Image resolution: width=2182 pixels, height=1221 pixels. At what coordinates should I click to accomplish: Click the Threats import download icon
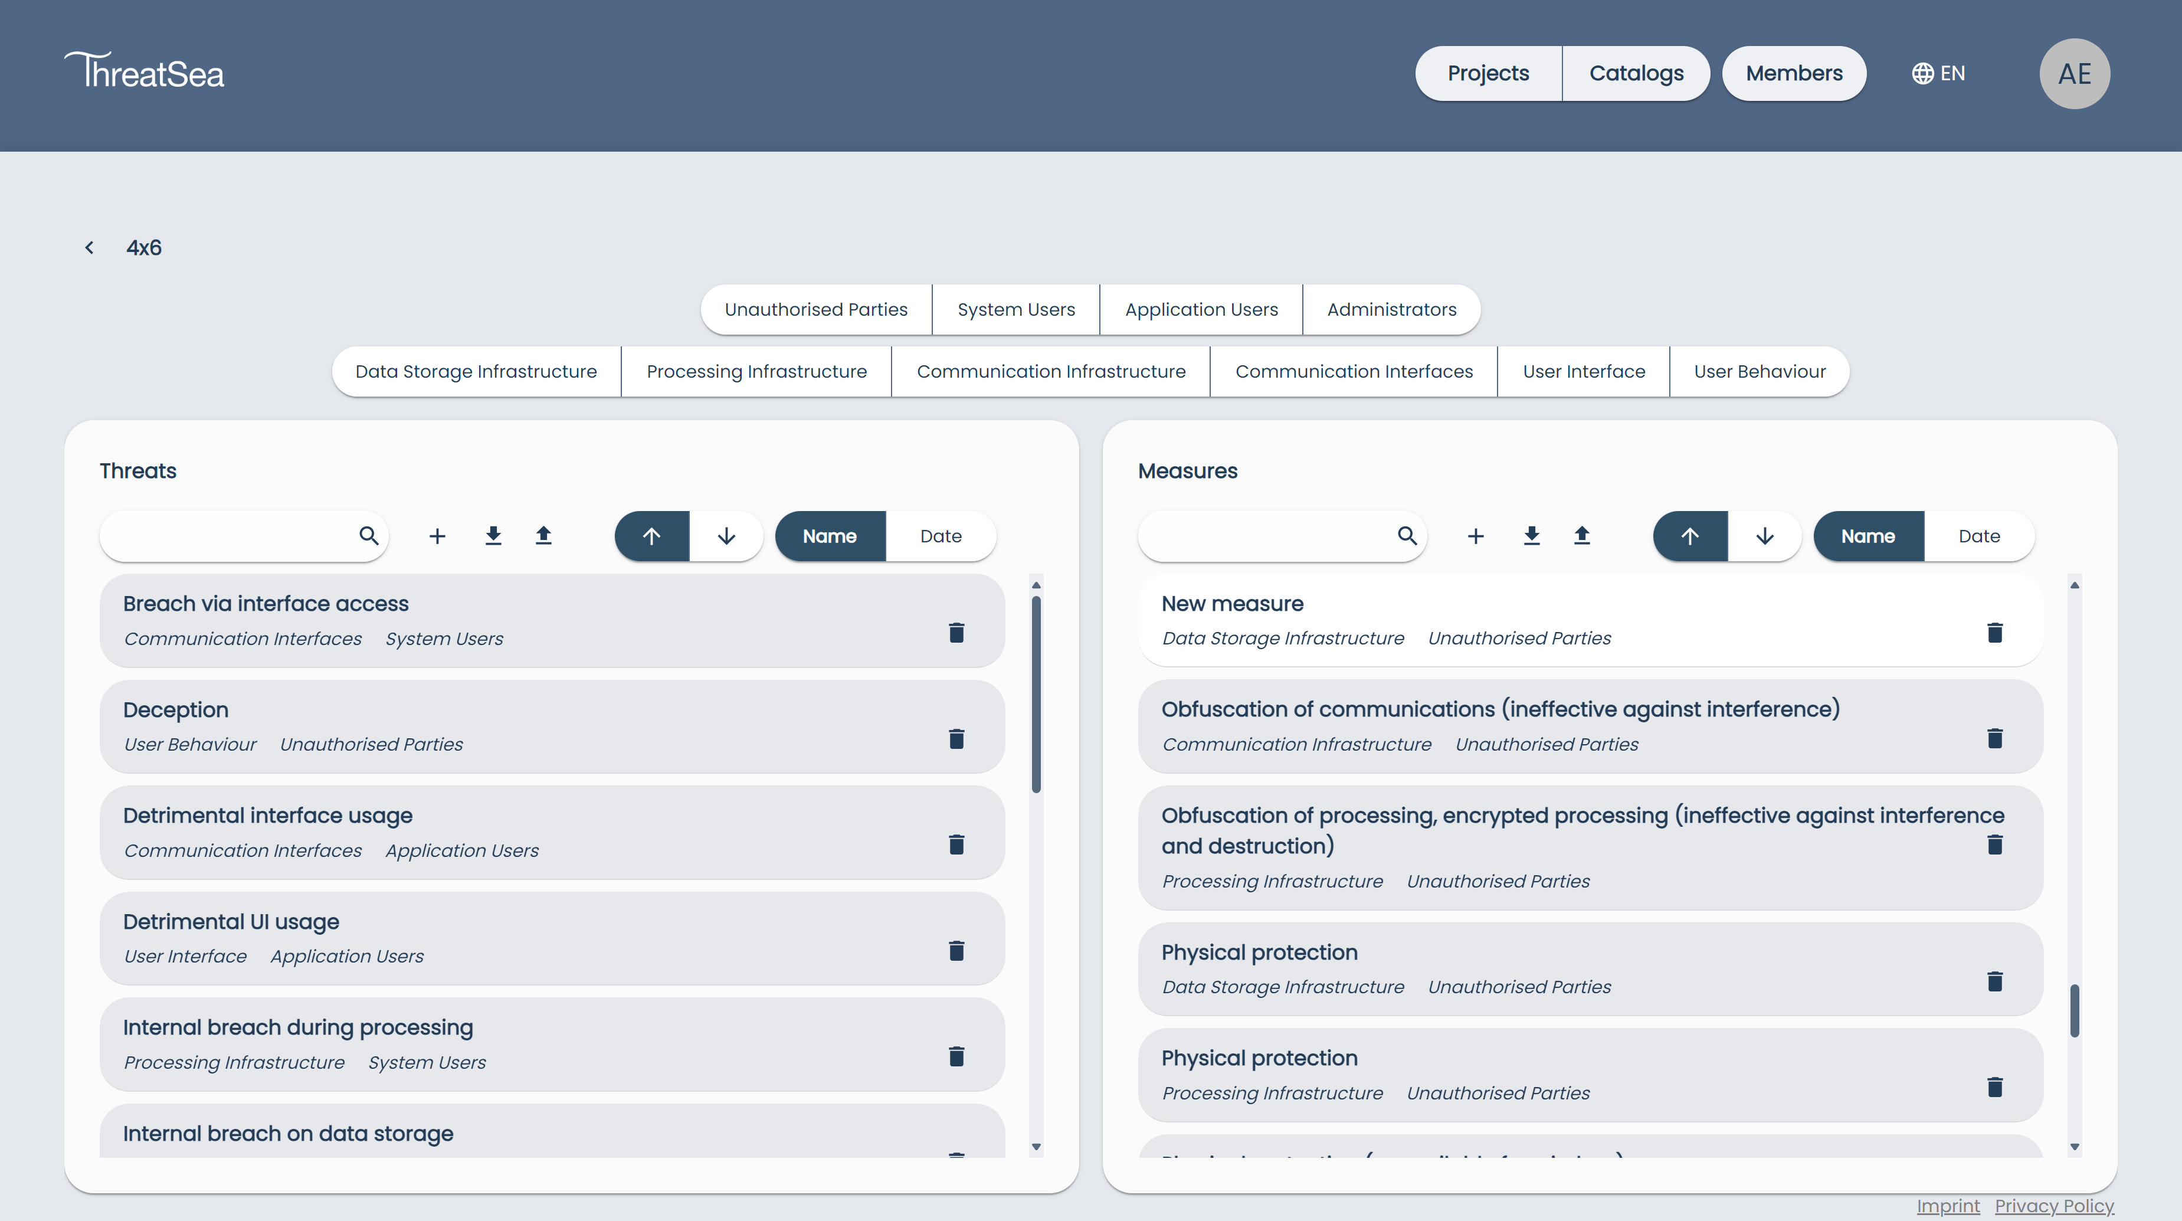(x=493, y=535)
